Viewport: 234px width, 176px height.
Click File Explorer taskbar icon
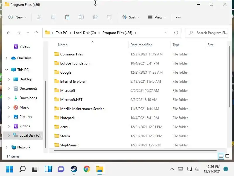(x=99, y=169)
